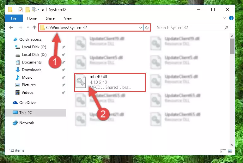Expand the ribbon with the chevron

point(224,18)
